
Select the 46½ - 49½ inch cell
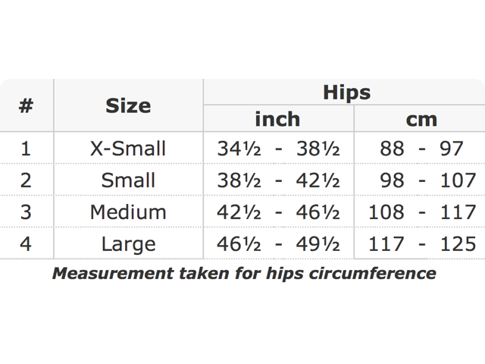point(278,243)
